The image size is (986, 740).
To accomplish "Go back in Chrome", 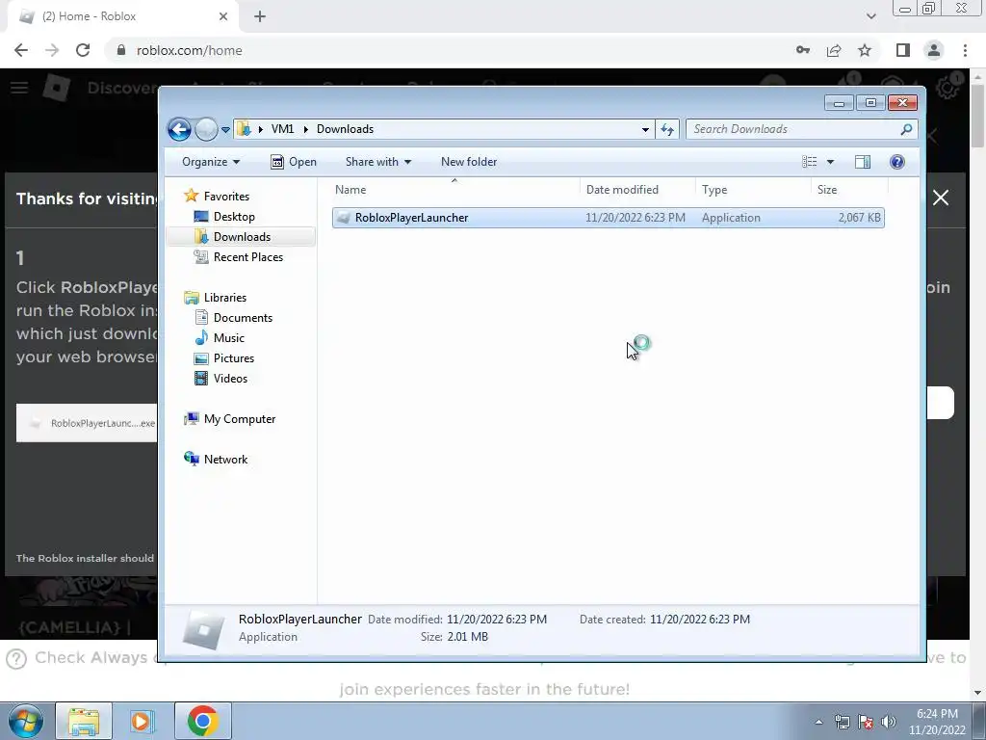I will coord(21,50).
